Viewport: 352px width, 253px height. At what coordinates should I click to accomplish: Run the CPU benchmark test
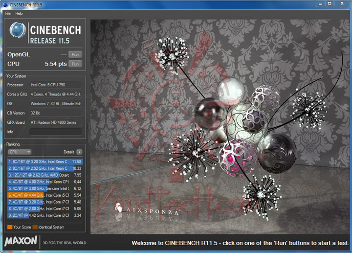75,64
